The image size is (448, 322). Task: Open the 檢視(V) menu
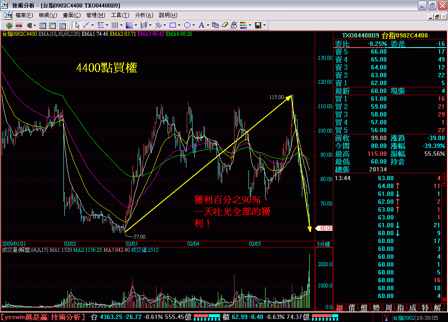tap(48, 15)
